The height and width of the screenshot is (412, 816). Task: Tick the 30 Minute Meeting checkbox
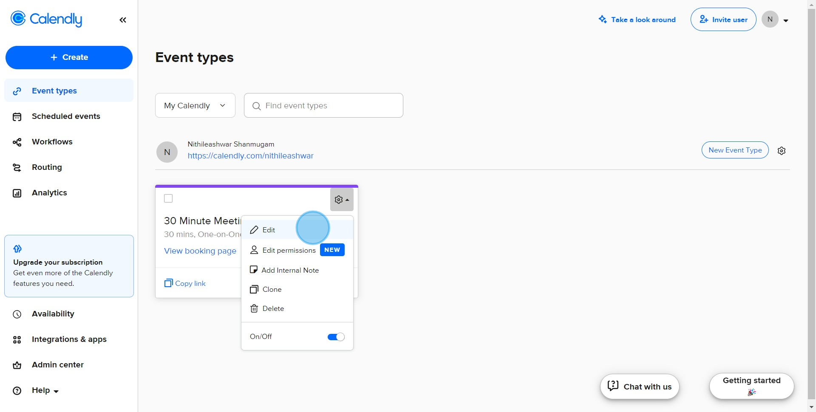[x=168, y=198]
